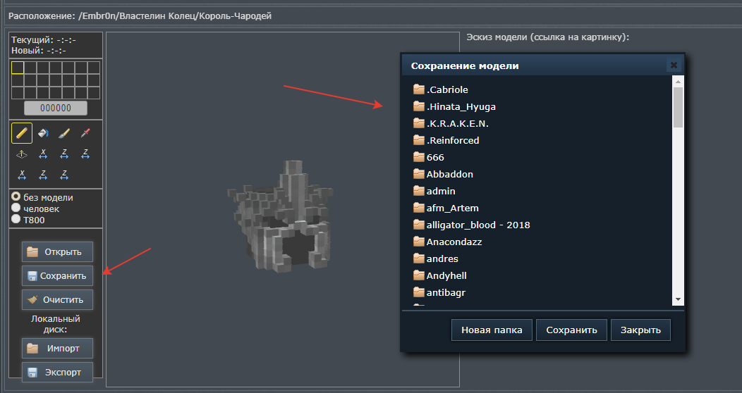Click the 'Сохранение модели' dialog title
The image size is (742, 393).
[x=465, y=65]
